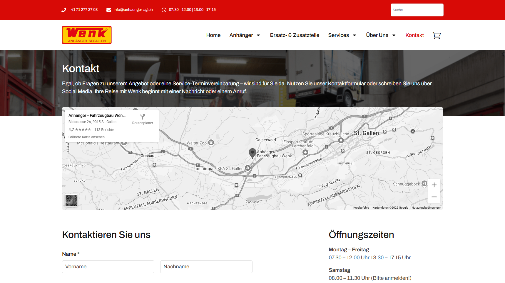Click the Vorname input field
The image size is (505, 283).
pos(108,267)
